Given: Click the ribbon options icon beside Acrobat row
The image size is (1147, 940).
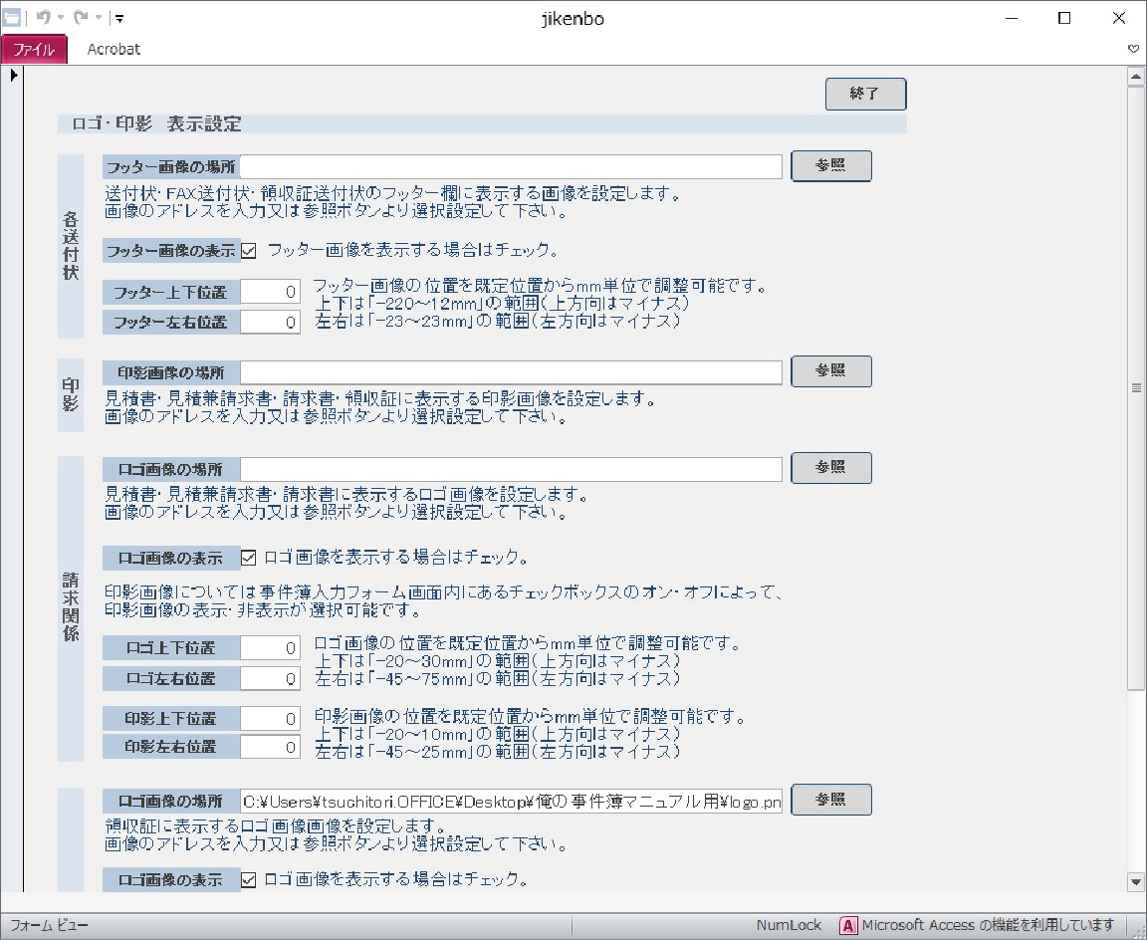Looking at the screenshot, I should 1133,49.
